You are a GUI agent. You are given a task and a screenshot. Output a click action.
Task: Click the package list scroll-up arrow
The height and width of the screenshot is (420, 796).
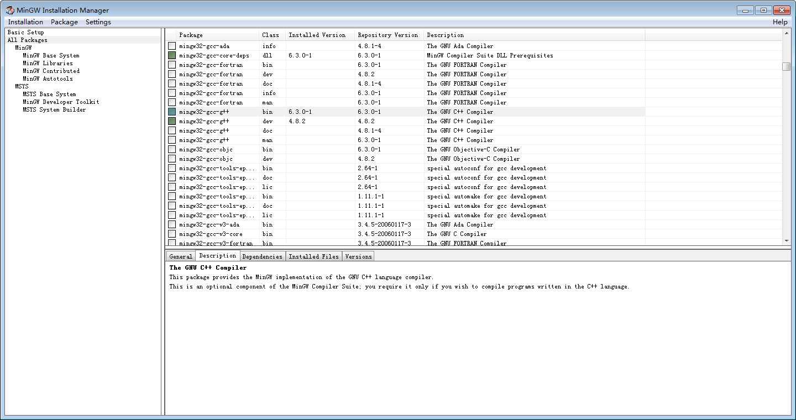coord(786,33)
